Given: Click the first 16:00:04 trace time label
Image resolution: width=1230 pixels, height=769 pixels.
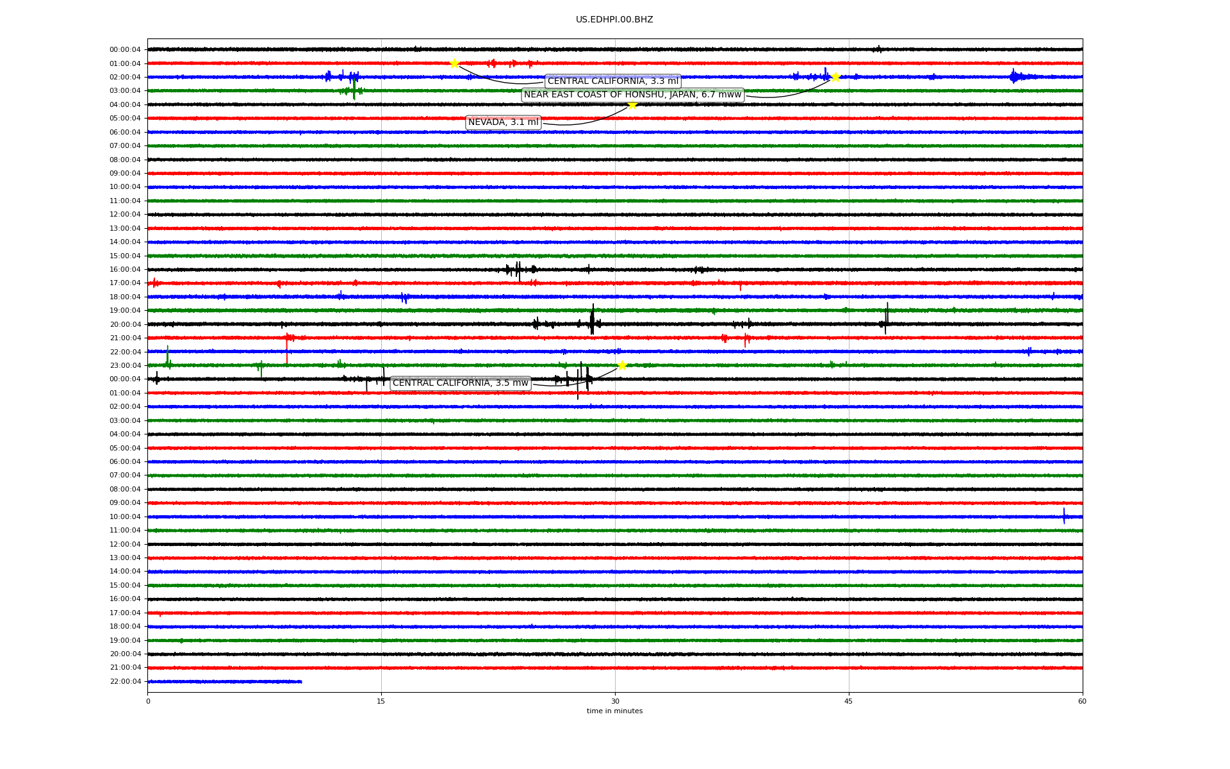Looking at the screenshot, I should (x=125, y=270).
